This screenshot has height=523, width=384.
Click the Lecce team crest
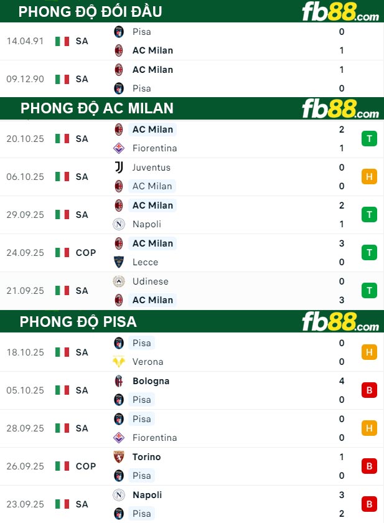(x=119, y=262)
